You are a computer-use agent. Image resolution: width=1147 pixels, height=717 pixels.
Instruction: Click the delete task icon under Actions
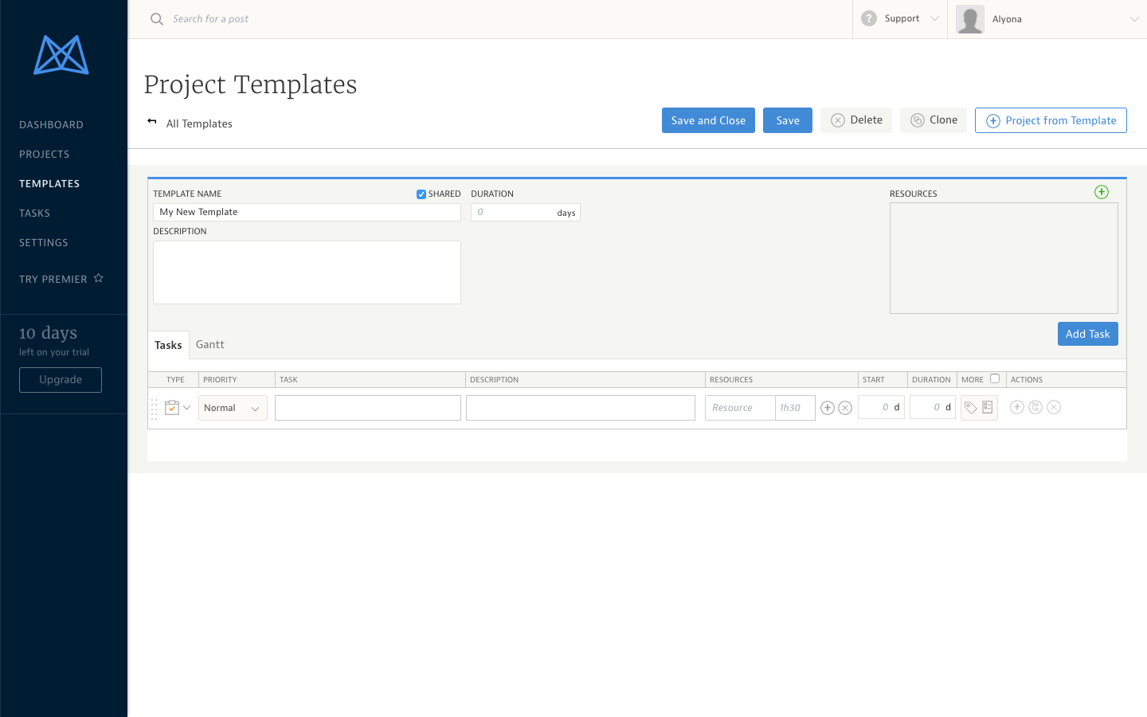(1054, 407)
